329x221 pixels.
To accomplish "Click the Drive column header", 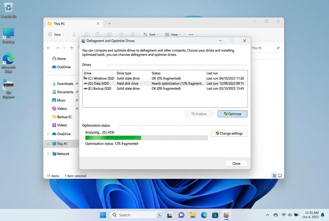I will pyautogui.click(x=99, y=73).
